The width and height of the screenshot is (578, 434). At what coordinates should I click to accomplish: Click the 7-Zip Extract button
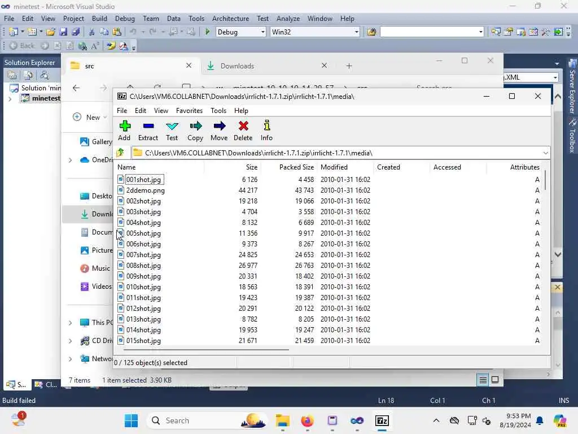coord(148,131)
